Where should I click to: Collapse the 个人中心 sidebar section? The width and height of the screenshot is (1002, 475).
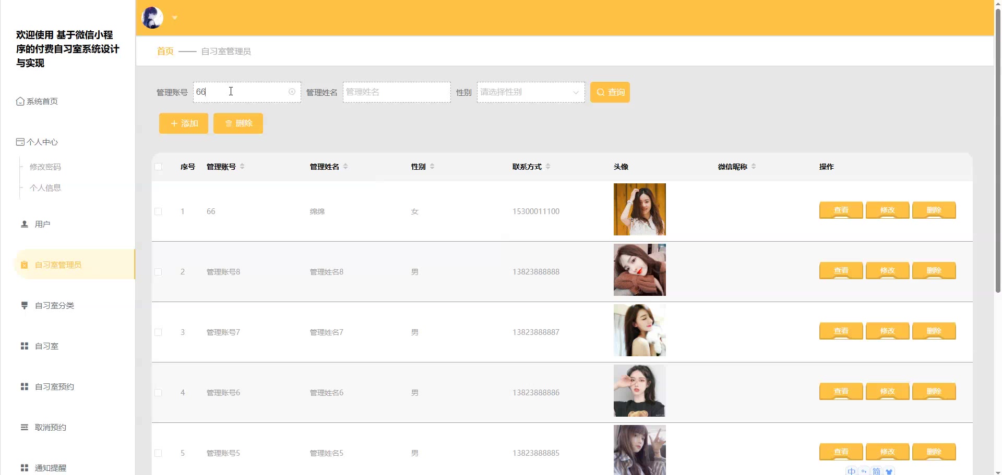click(x=42, y=142)
